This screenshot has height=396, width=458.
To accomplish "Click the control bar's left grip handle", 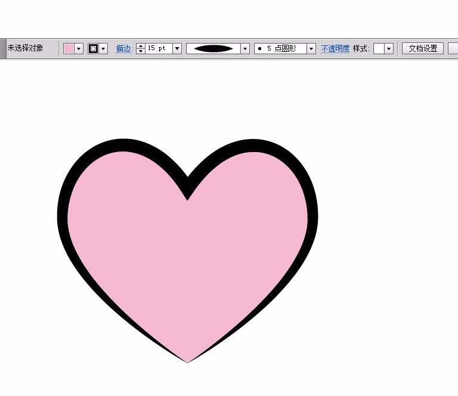I will point(2,48).
